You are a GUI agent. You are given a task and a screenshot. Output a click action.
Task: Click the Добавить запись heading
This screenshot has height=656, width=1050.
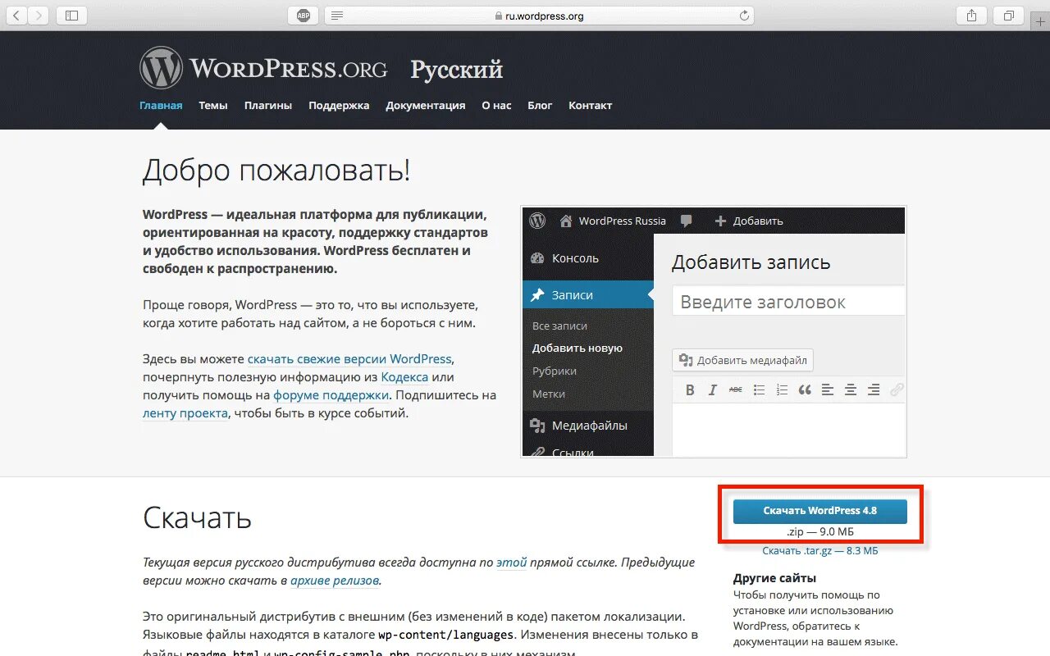pyautogui.click(x=751, y=262)
